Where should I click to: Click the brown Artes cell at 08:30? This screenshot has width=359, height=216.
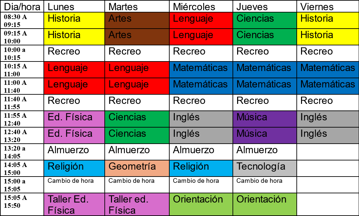click(137, 20)
